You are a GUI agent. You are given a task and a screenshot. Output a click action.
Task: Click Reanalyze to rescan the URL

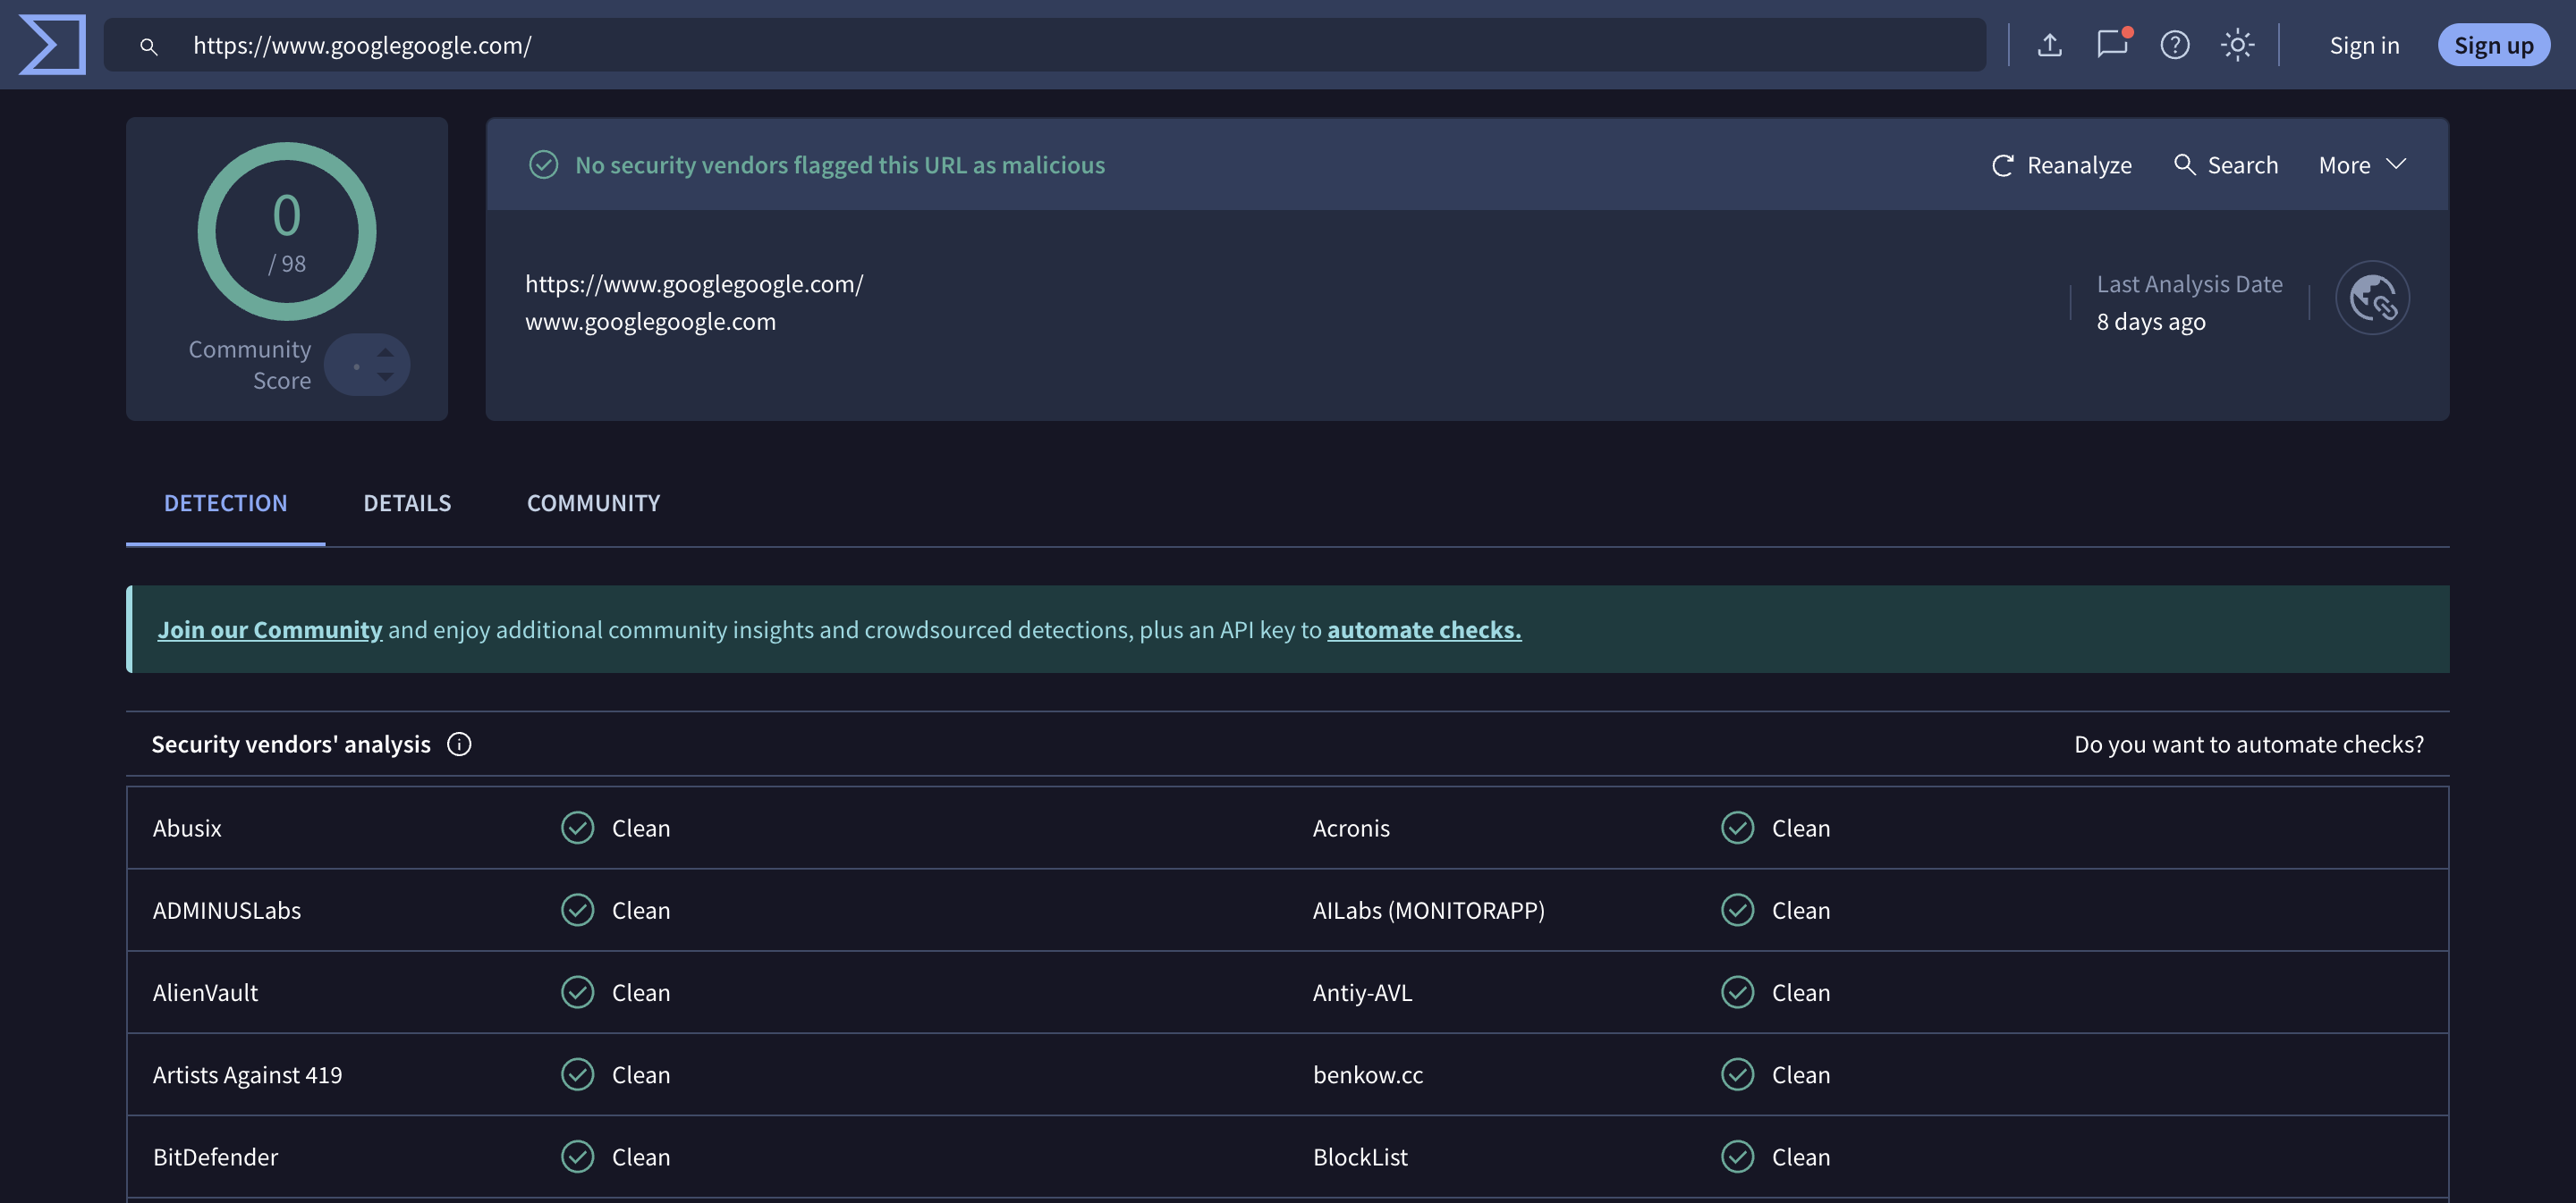coord(2061,164)
